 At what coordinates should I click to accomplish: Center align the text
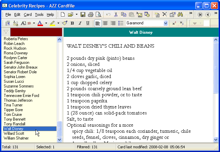[105, 23]
